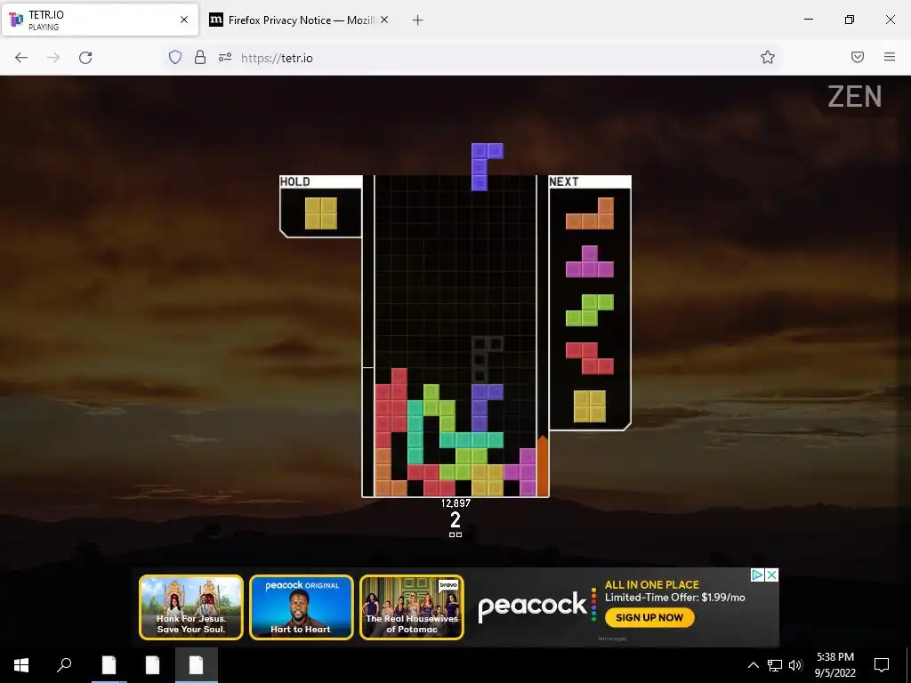This screenshot has height=683, width=911.
Task: Close the peacock ad
Action: [771, 575]
